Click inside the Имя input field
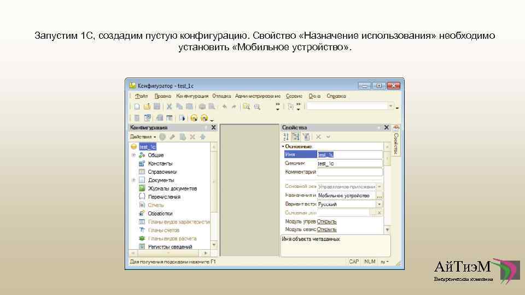The height and width of the screenshot is (295, 525). [x=349, y=155]
